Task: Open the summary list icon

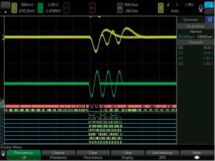Action: pyautogui.click(x=210, y=20)
